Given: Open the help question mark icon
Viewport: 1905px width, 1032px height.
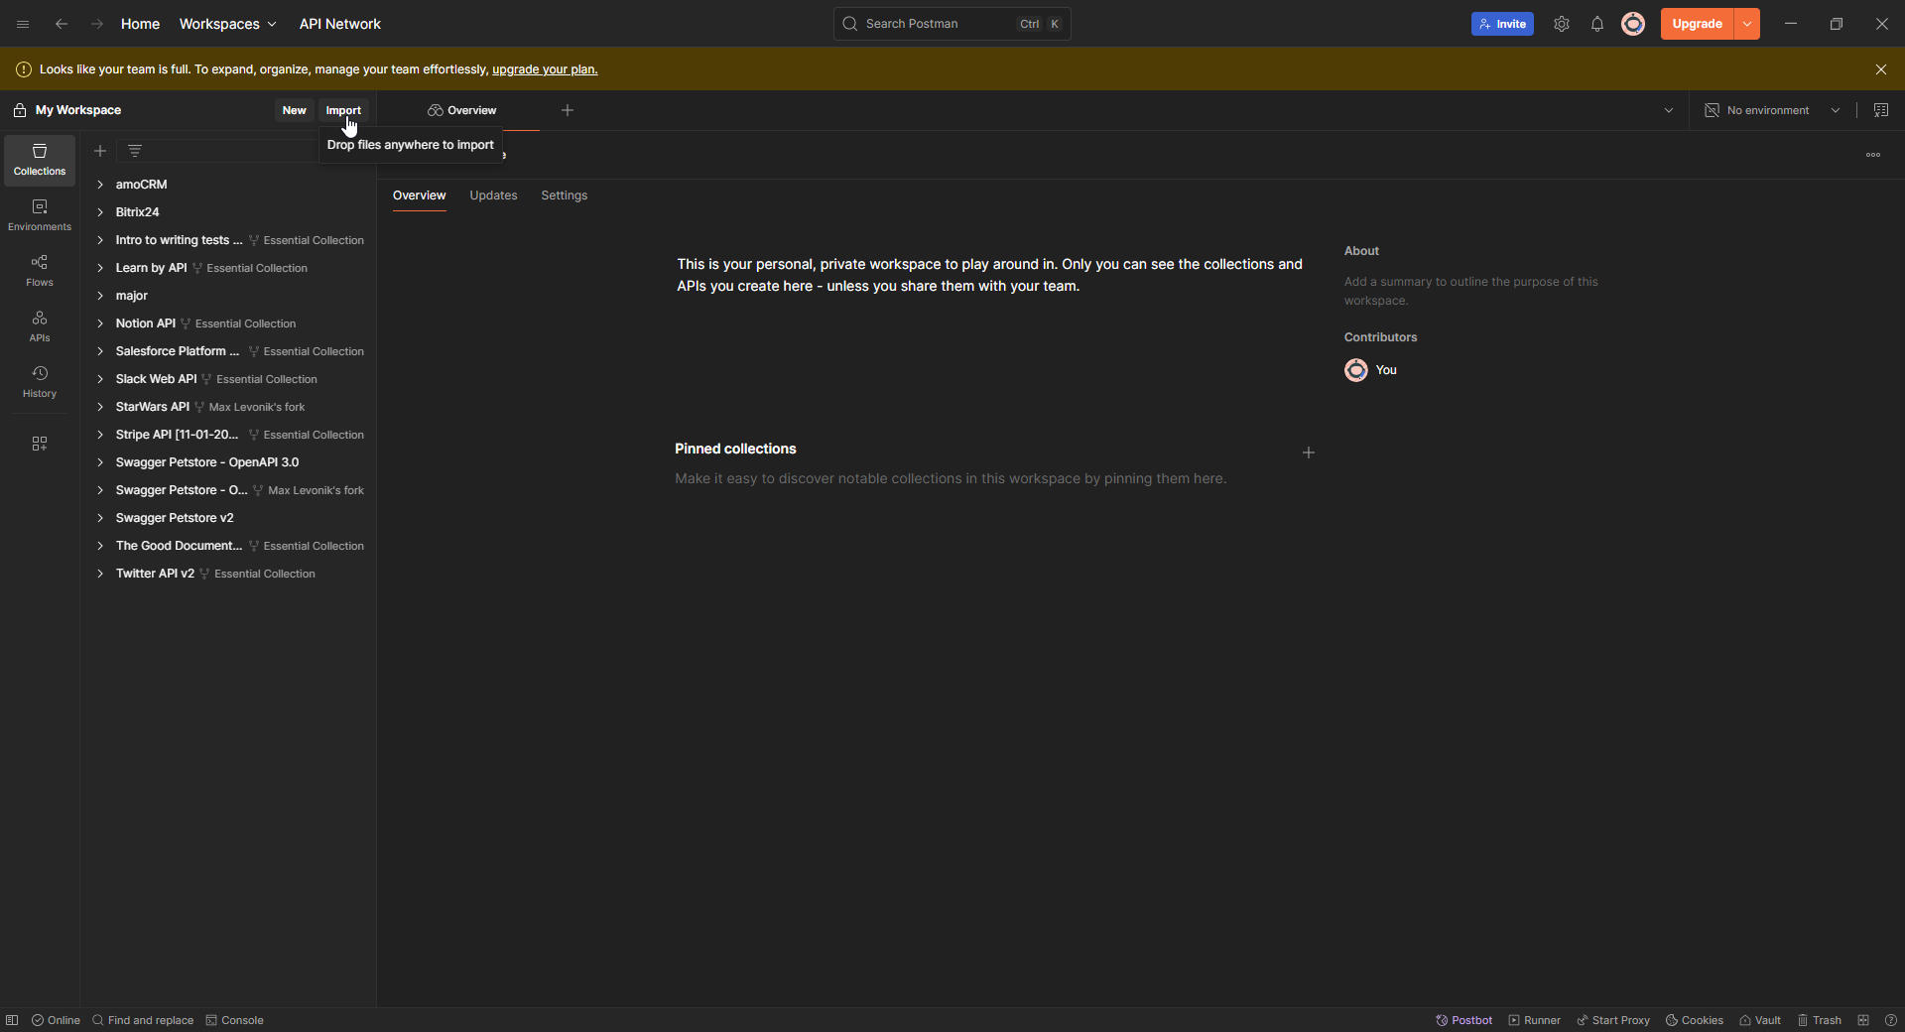Looking at the screenshot, I should 1891,1020.
